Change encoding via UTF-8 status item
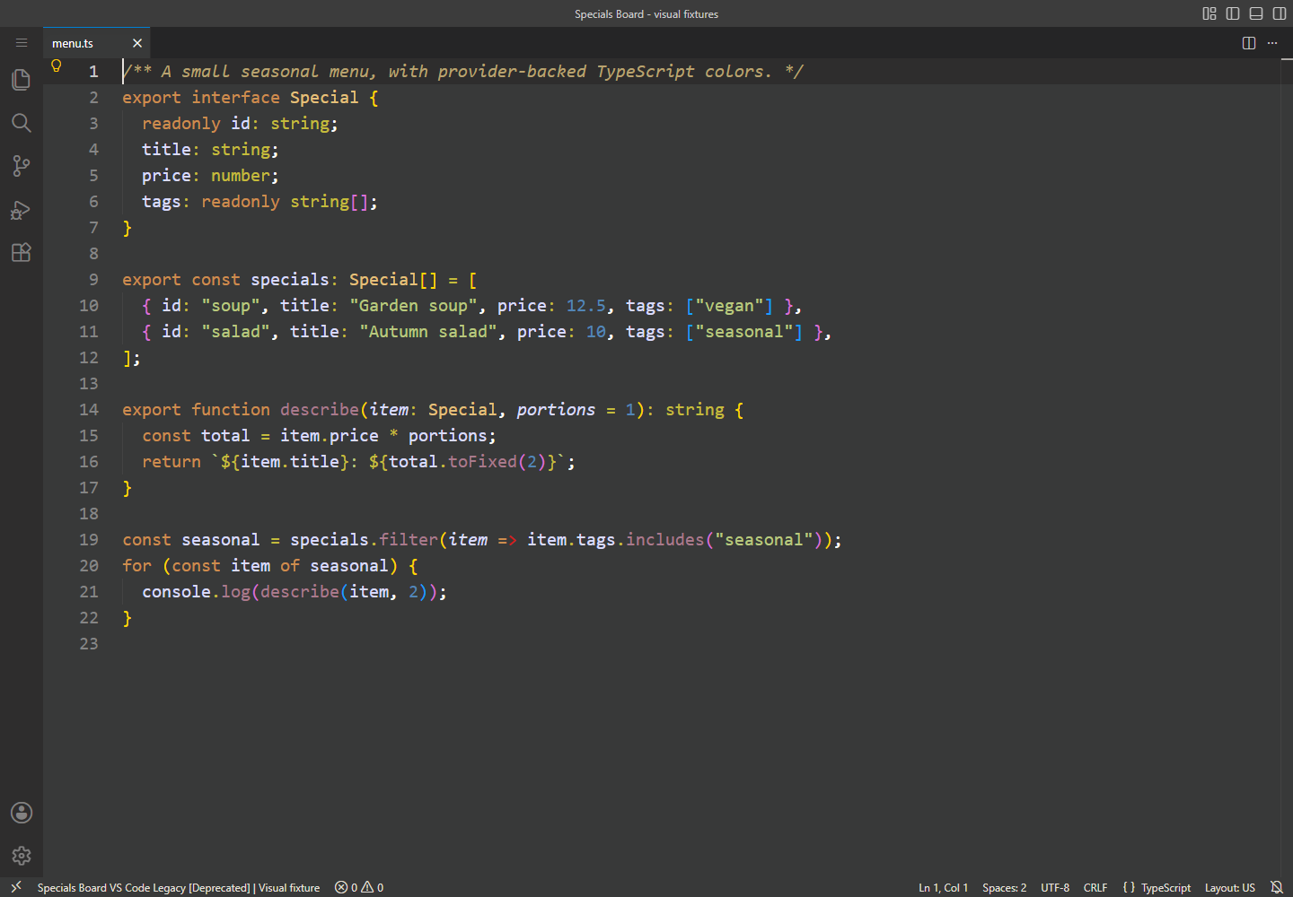 (x=1055, y=887)
